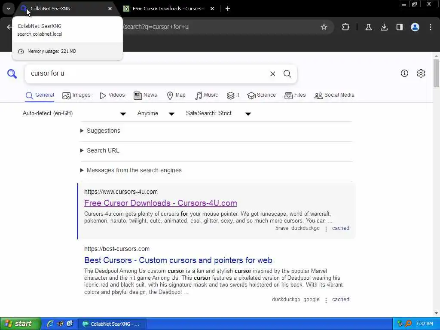
Task: Select the Social Media search category
Action: pyautogui.click(x=334, y=95)
